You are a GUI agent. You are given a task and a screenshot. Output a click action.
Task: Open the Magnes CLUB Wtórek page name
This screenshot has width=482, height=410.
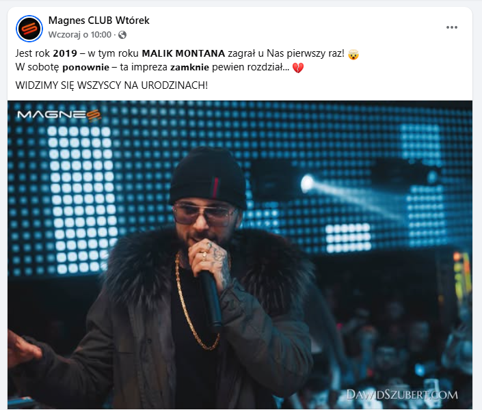(x=98, y=20)
